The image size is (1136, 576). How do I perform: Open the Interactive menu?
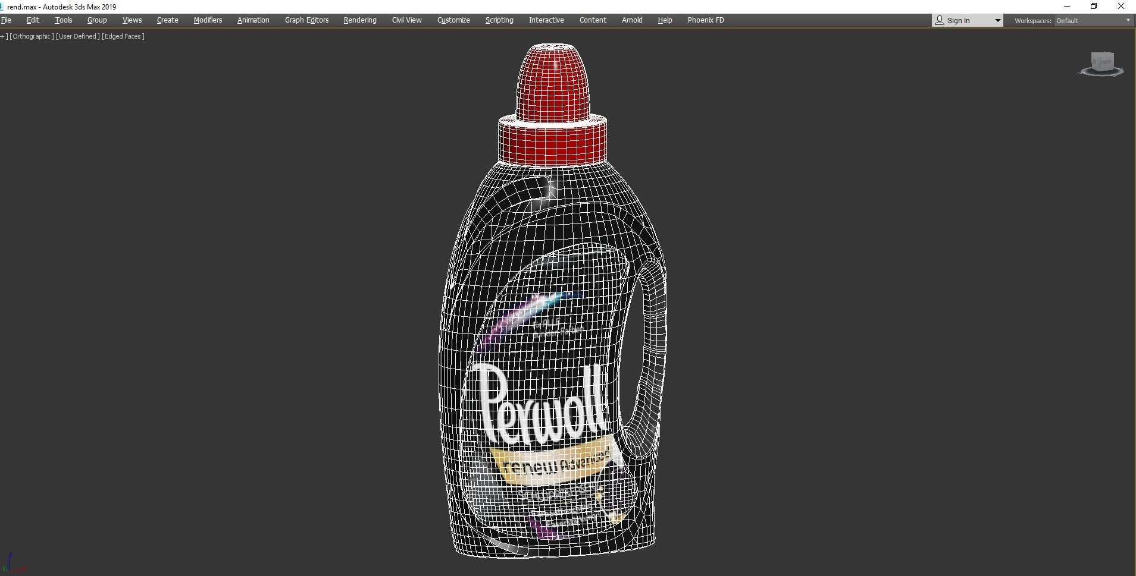coord(546,20)
